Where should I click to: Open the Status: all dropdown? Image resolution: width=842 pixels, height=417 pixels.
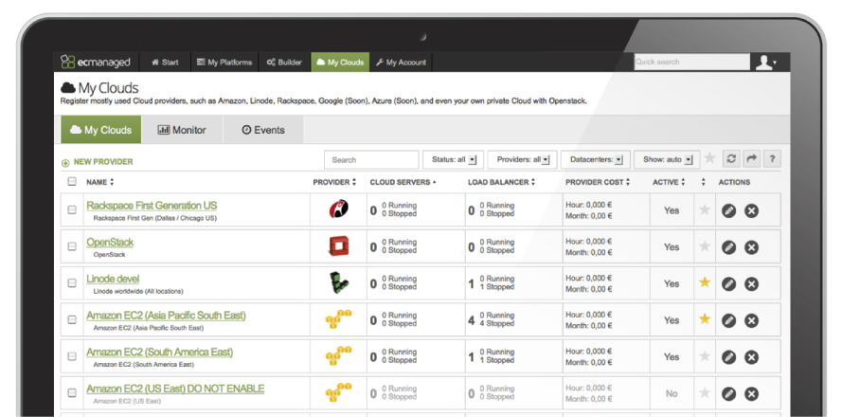coord(454,159)
